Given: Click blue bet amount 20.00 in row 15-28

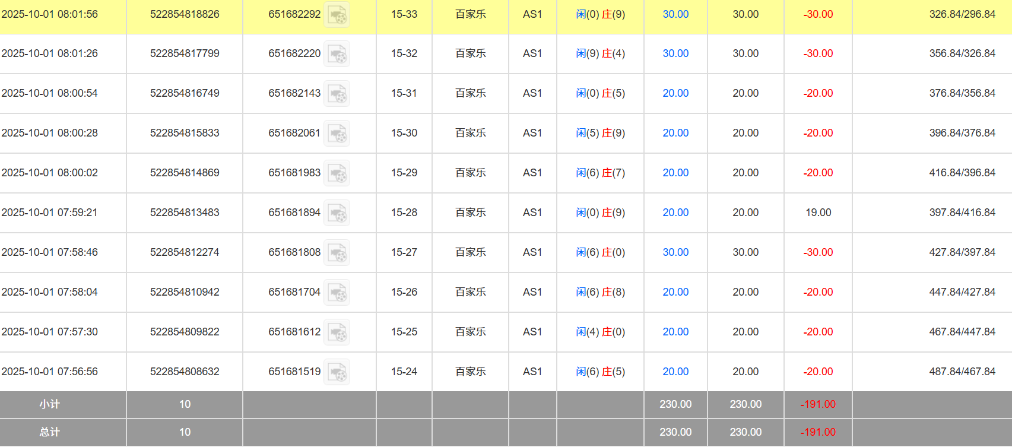Looking at the screenshot, I should [x=675, y=213].
